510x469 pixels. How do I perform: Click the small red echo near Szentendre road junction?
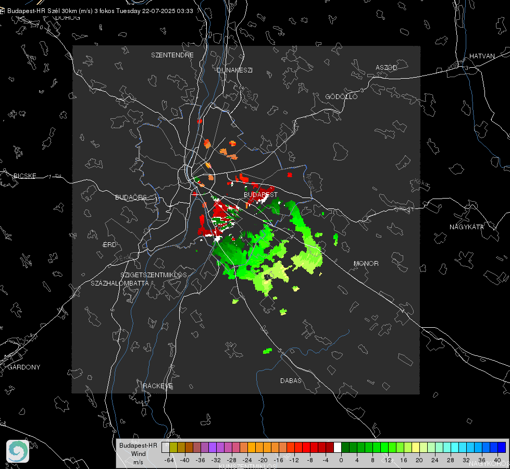[x=200, y=121]
